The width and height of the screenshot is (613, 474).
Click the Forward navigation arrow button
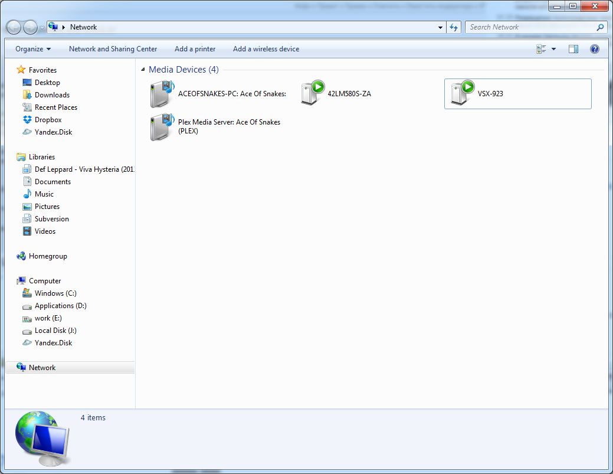point(31,27)
